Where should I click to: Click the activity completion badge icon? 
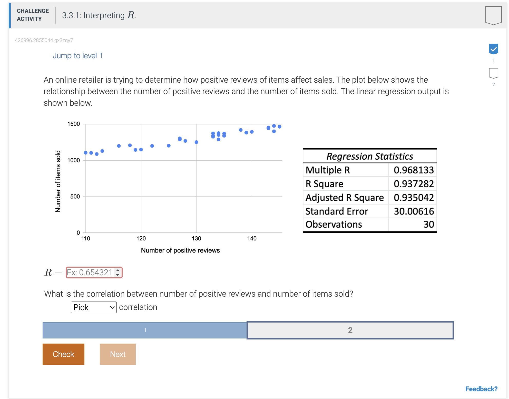[493, 15]
